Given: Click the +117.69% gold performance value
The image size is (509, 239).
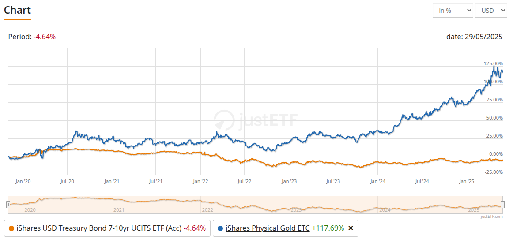Looking at the screenshot, I should (x=328, y=228).
